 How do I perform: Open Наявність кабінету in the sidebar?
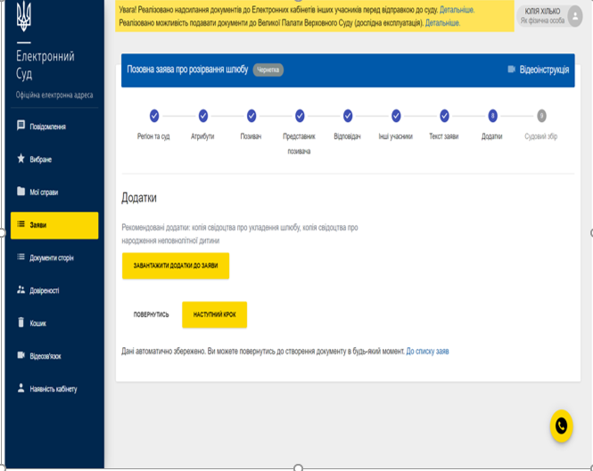54,389
